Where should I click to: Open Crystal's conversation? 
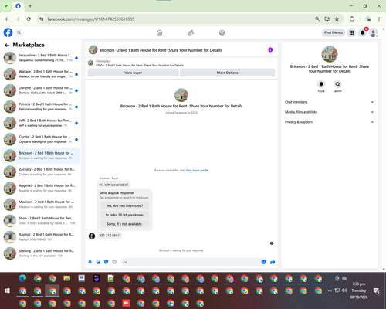point(41,139)
